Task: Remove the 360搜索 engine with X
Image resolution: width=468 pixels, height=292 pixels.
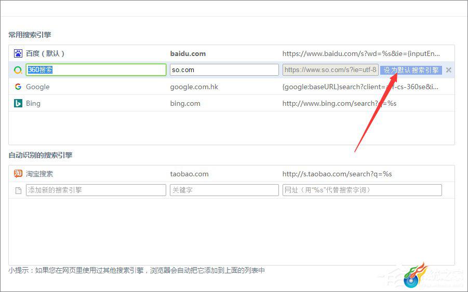Action: 448,70
